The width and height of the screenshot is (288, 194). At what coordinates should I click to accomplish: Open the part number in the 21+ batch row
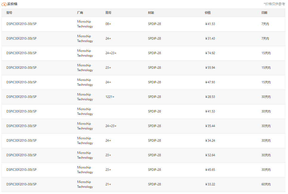click(21, 184)
